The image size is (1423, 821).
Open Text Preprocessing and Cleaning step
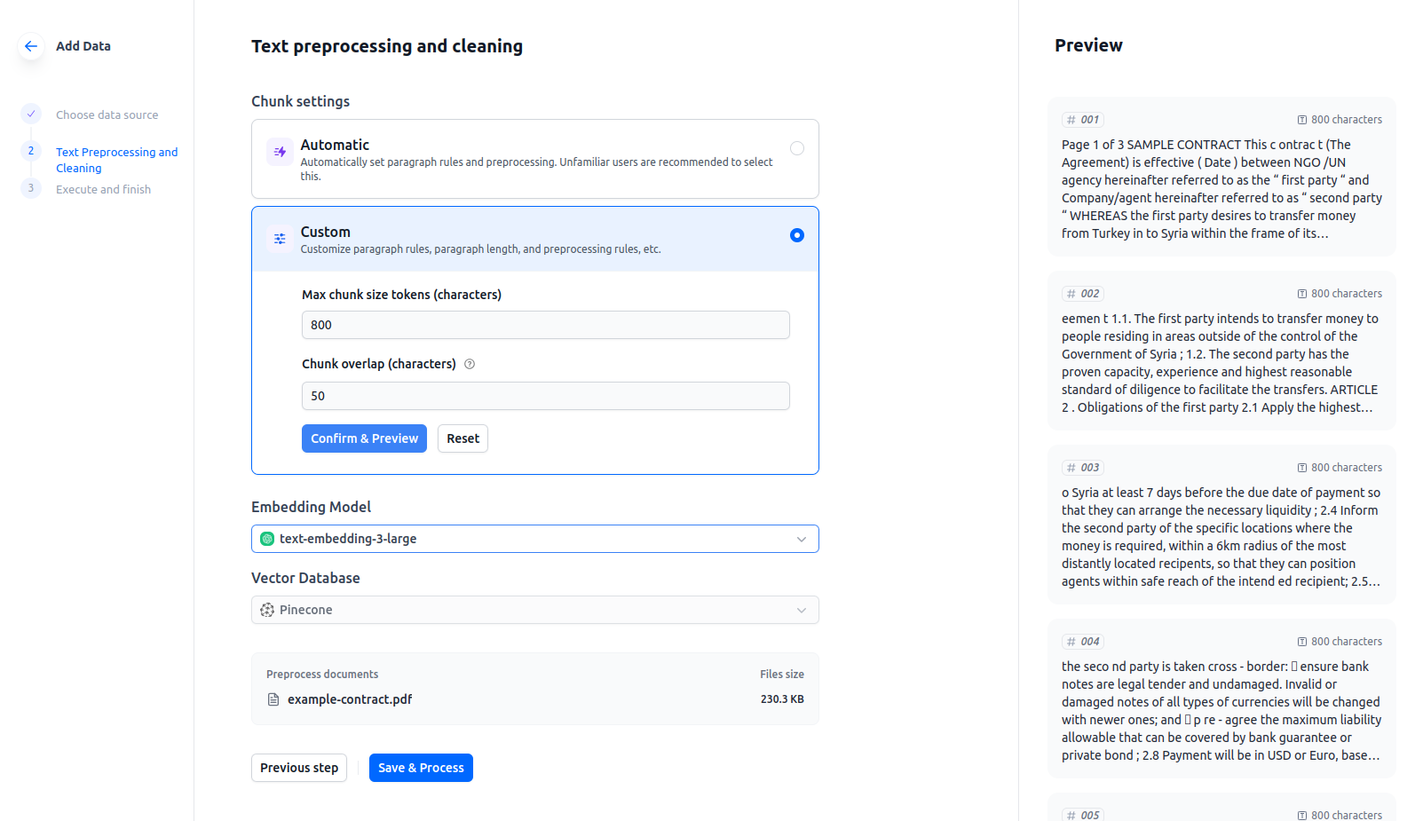click(116, 160)
